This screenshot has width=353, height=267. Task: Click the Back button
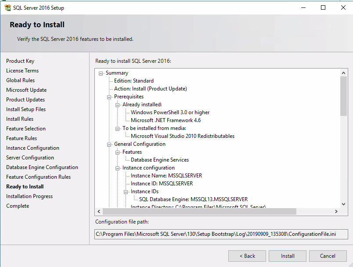(x=247, y=256)
